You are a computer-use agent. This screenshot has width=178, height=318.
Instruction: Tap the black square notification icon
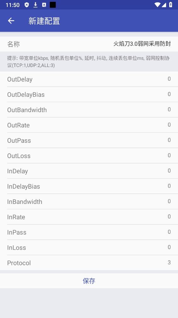point(53,5)
